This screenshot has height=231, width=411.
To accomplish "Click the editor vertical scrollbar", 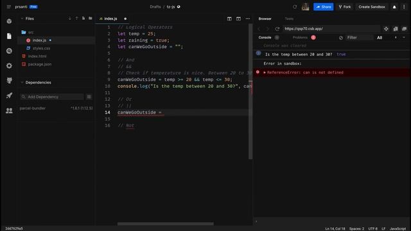I will click(x=250, y=92).
